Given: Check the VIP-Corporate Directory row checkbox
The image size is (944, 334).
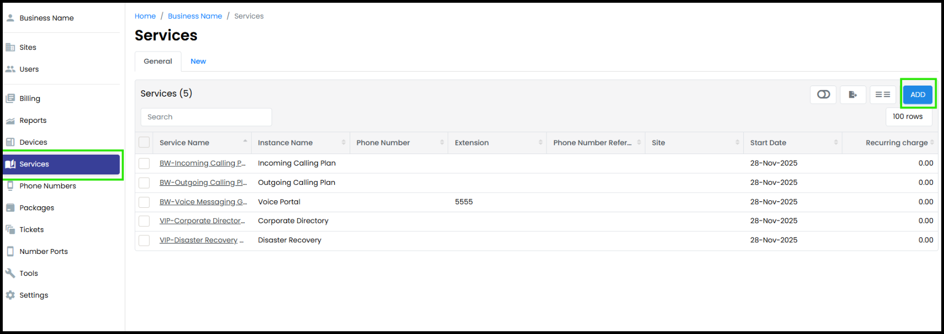Looking at the screenshot, I should pyautogui.click(x=144, y=221).
